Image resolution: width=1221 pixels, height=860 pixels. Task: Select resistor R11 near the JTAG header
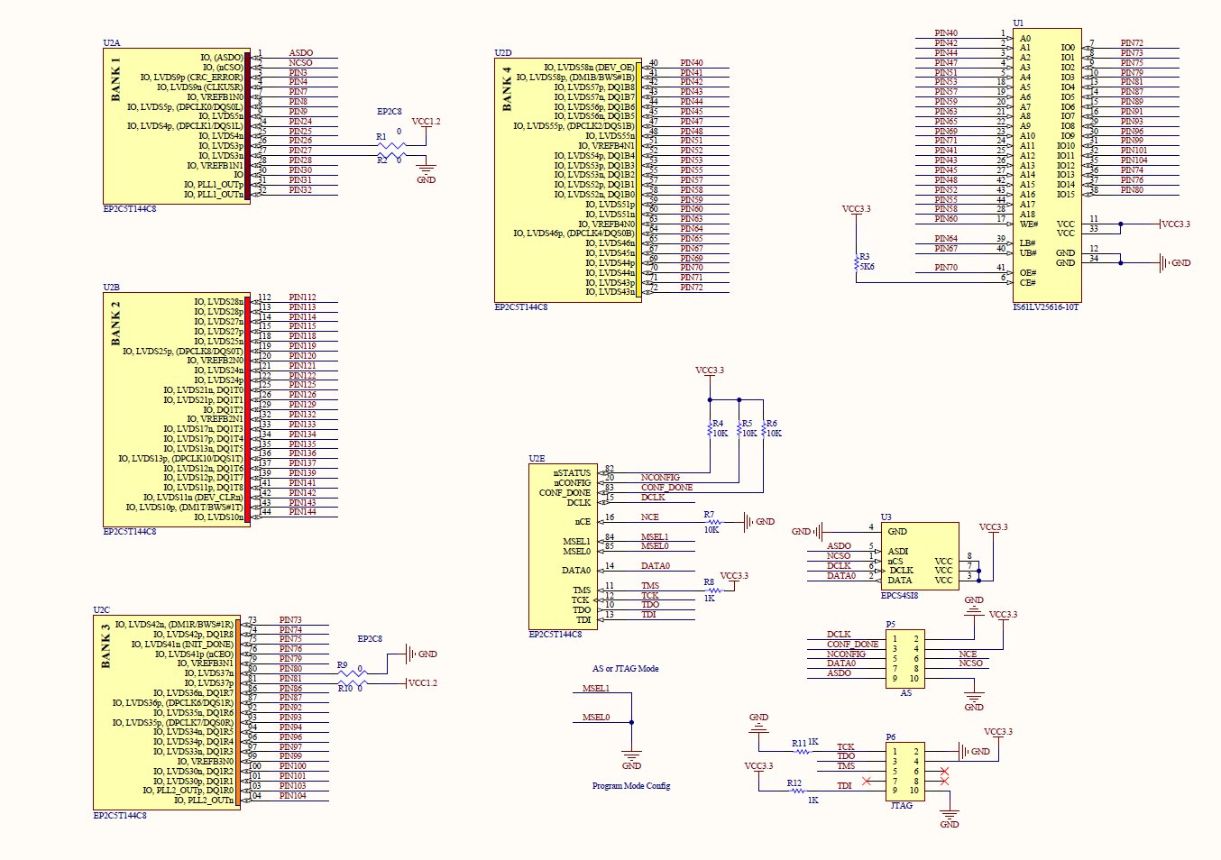[x=801, y=751]
